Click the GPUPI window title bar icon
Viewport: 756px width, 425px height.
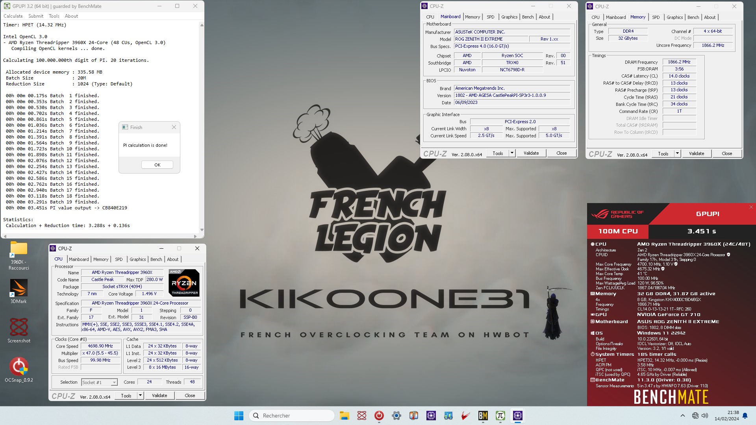click(x=7, y=6)
